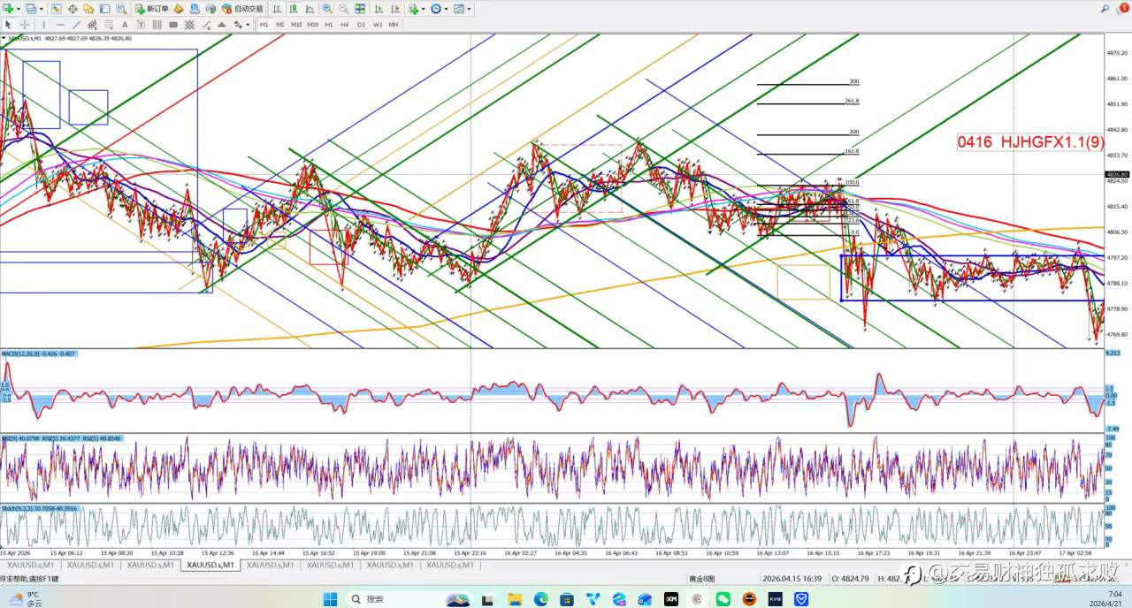Open Microsoft Edge from the taskbar
Image resolution: width=1132 pixels, height=608 pixels.
tap(540, 598)
